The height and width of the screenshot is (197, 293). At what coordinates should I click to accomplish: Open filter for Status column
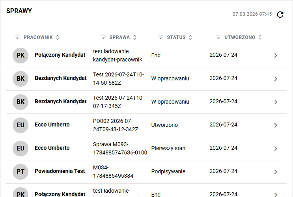click(x=161, y=37)
